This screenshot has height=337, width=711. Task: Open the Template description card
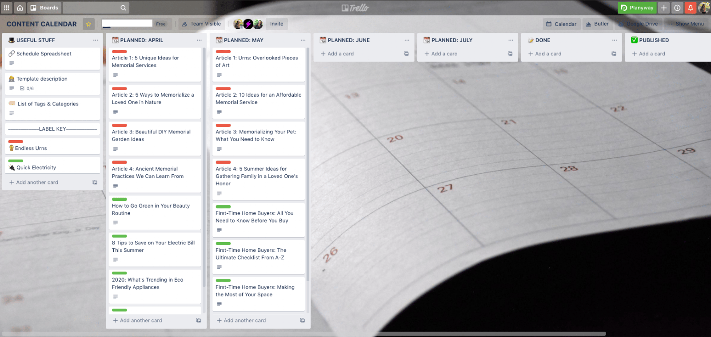52,83
